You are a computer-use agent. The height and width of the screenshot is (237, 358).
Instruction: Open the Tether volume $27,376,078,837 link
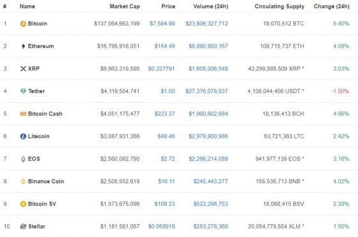click(x=206, y=91)
